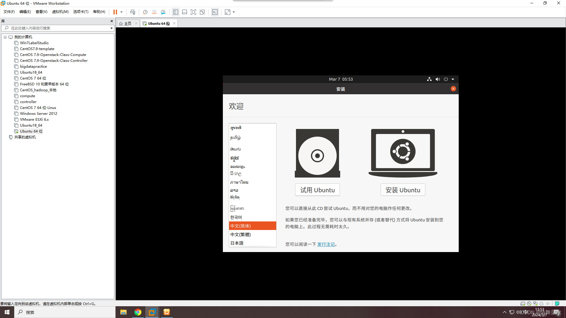Open the Windows Start menu
566x318 pixels.
pos(7,312)
